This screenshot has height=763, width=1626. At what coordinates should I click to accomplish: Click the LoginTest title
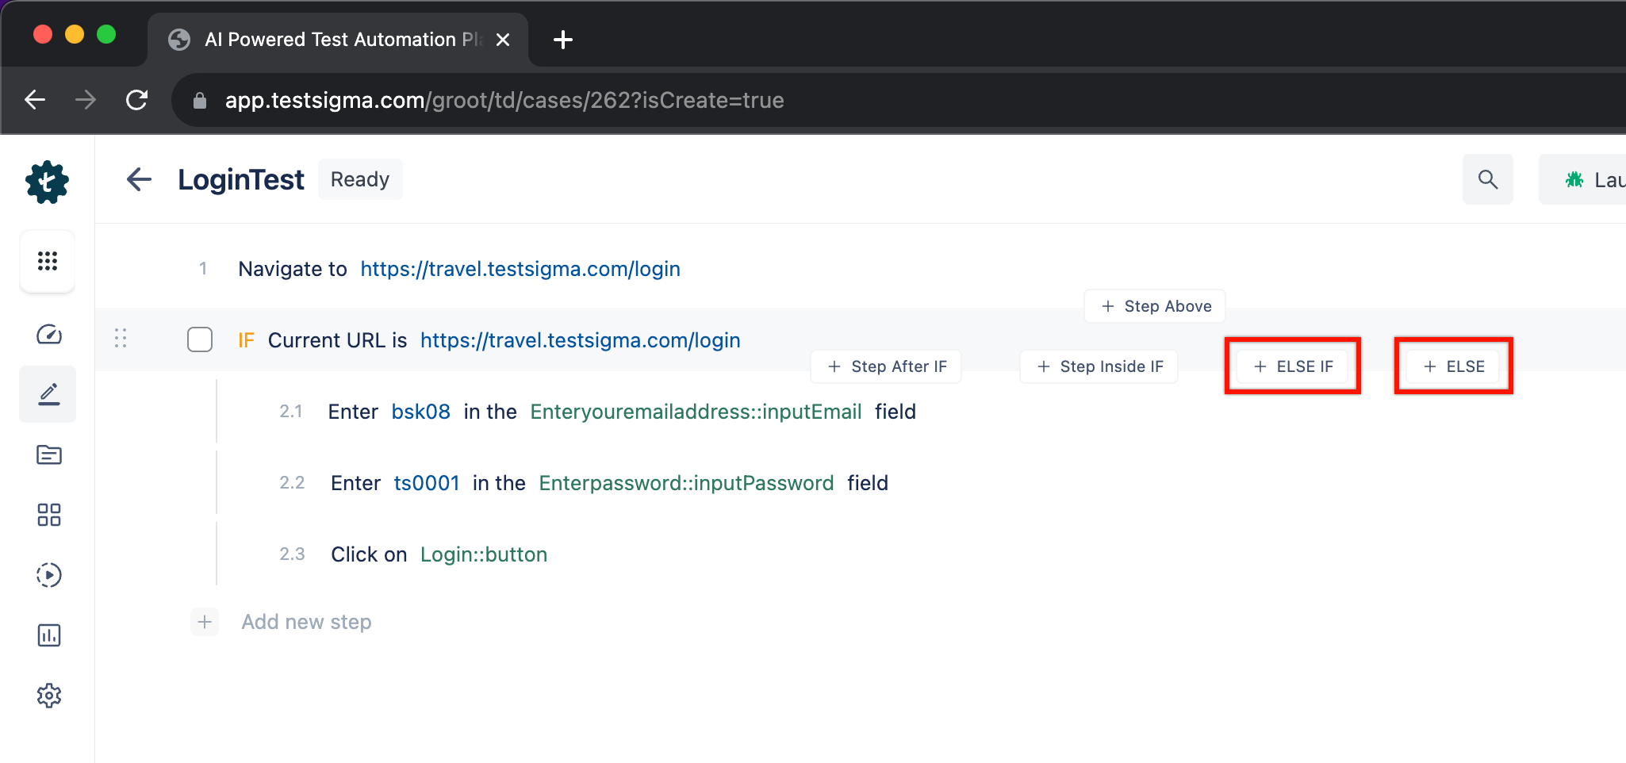tap(241, 180)
